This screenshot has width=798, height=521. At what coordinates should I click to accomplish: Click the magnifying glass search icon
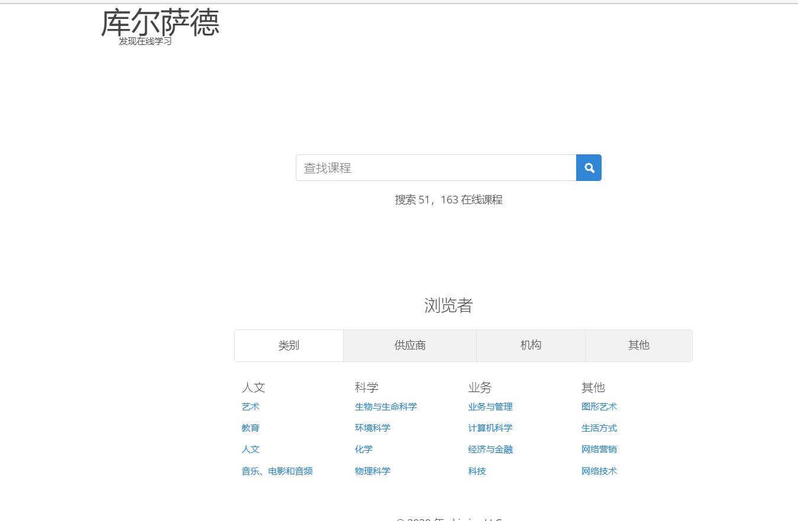tap(589, 167)
